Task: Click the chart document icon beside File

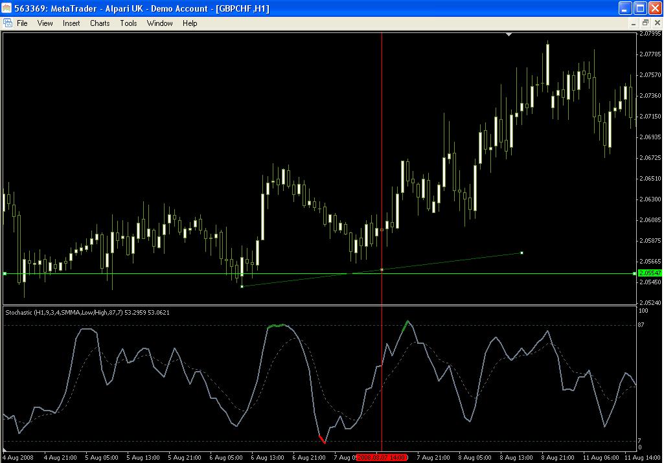Action: tap(8, 23)
